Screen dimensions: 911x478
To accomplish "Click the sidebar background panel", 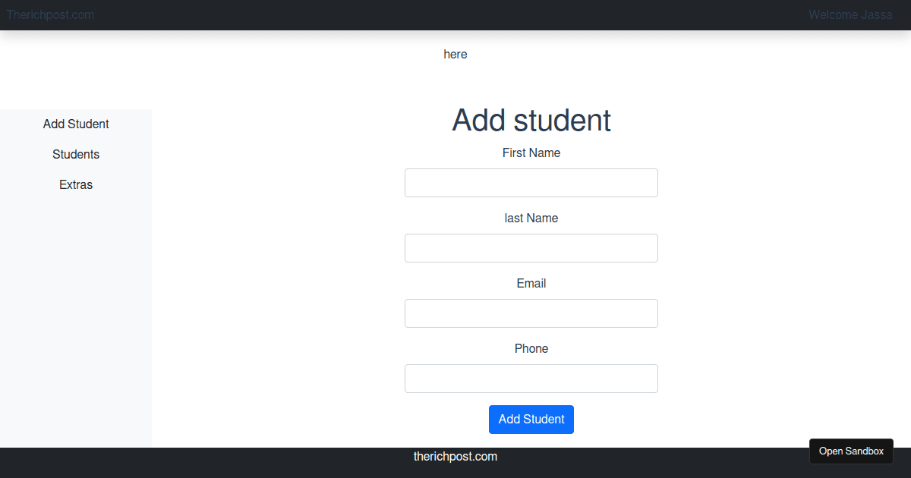I will [76, 319].
